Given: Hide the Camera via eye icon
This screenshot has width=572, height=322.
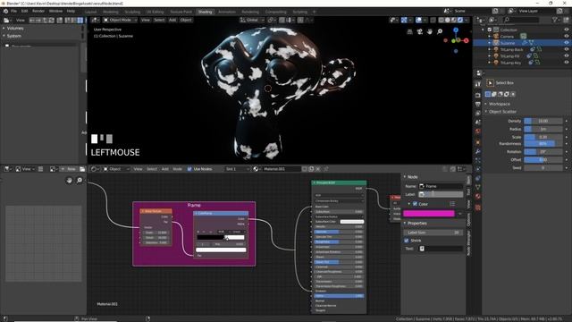Looking at the screenshot, I should [x=566, y=37].
